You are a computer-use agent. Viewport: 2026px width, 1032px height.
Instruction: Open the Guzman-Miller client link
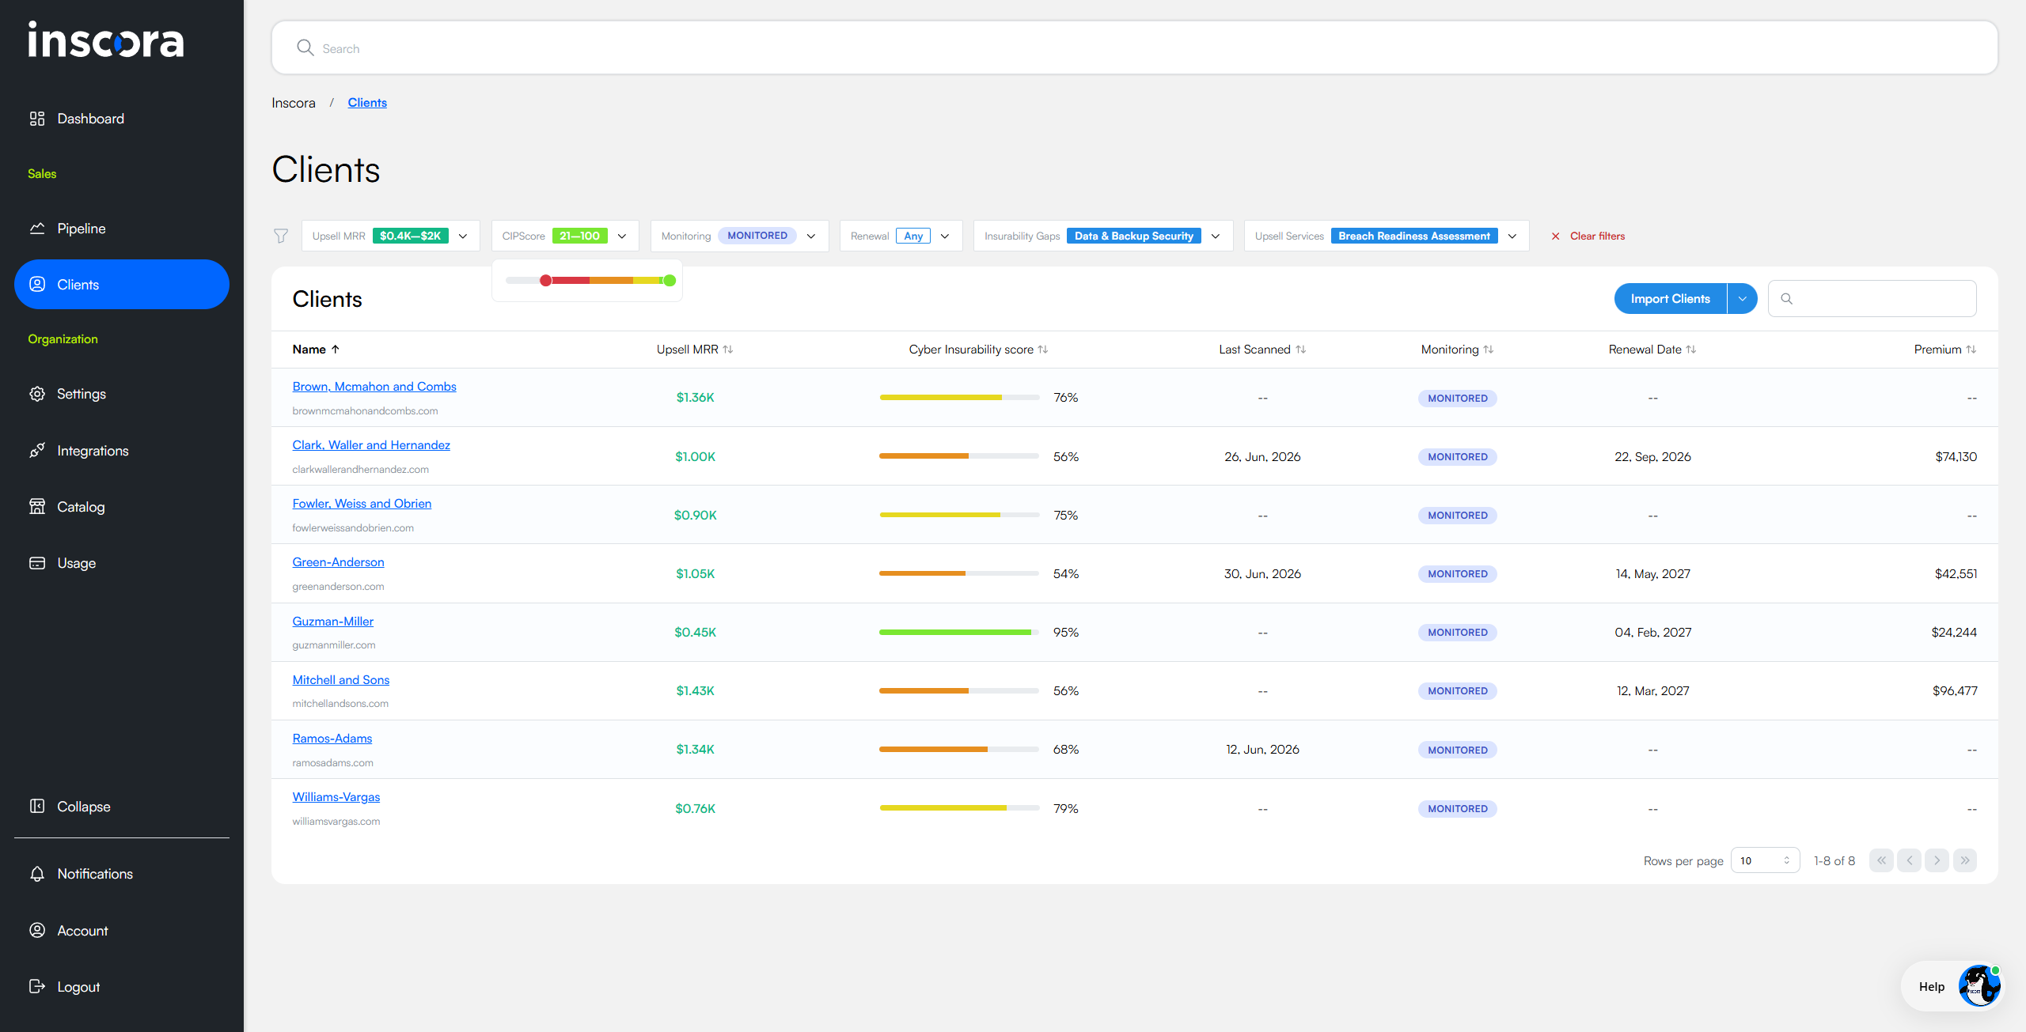click(x=333, y=621)
